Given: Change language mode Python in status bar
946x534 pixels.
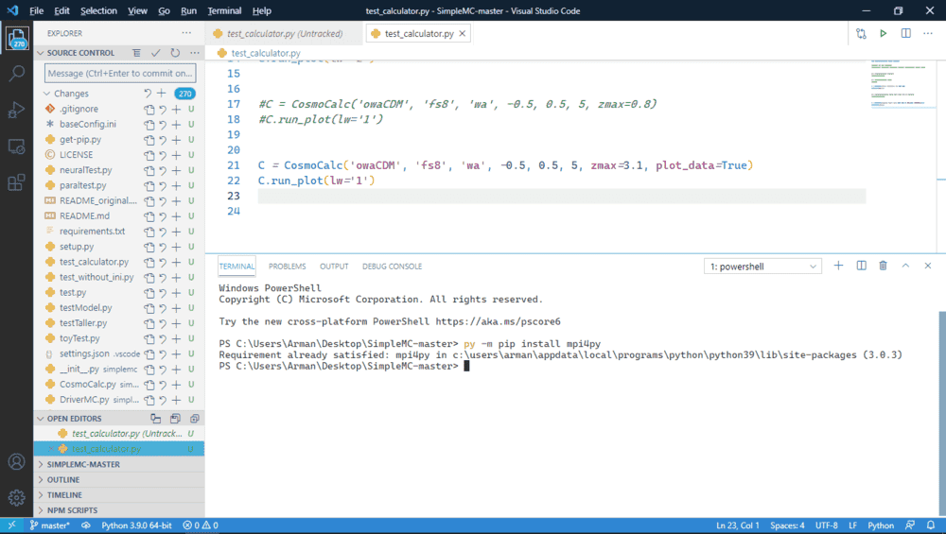Looking at the screenshot, I should 881,525.
